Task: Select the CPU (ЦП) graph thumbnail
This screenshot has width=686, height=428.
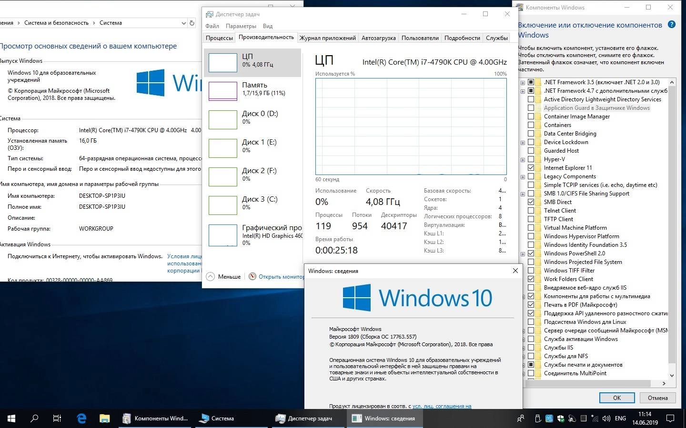Action: tap(223, 62)
